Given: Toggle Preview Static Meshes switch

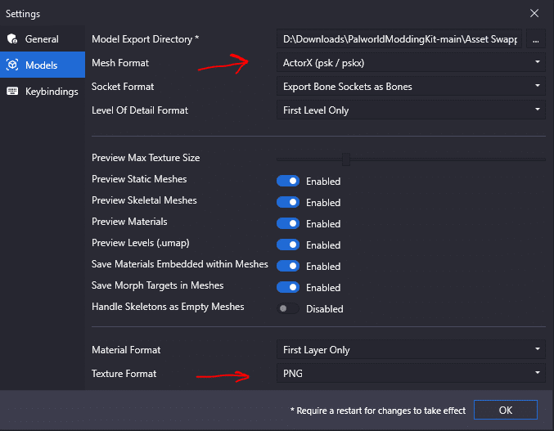Looking at the screenshot, I should click(288, 181).
